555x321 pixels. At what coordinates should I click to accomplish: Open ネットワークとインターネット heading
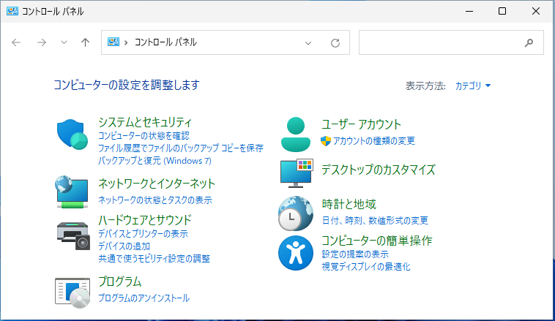pos(157,184)
